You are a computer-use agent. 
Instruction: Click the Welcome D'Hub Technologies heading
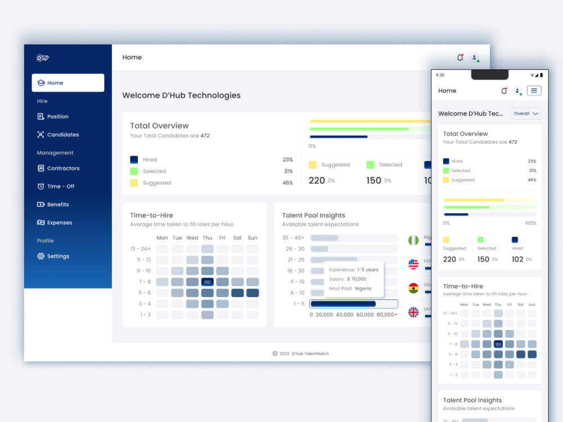181,96
